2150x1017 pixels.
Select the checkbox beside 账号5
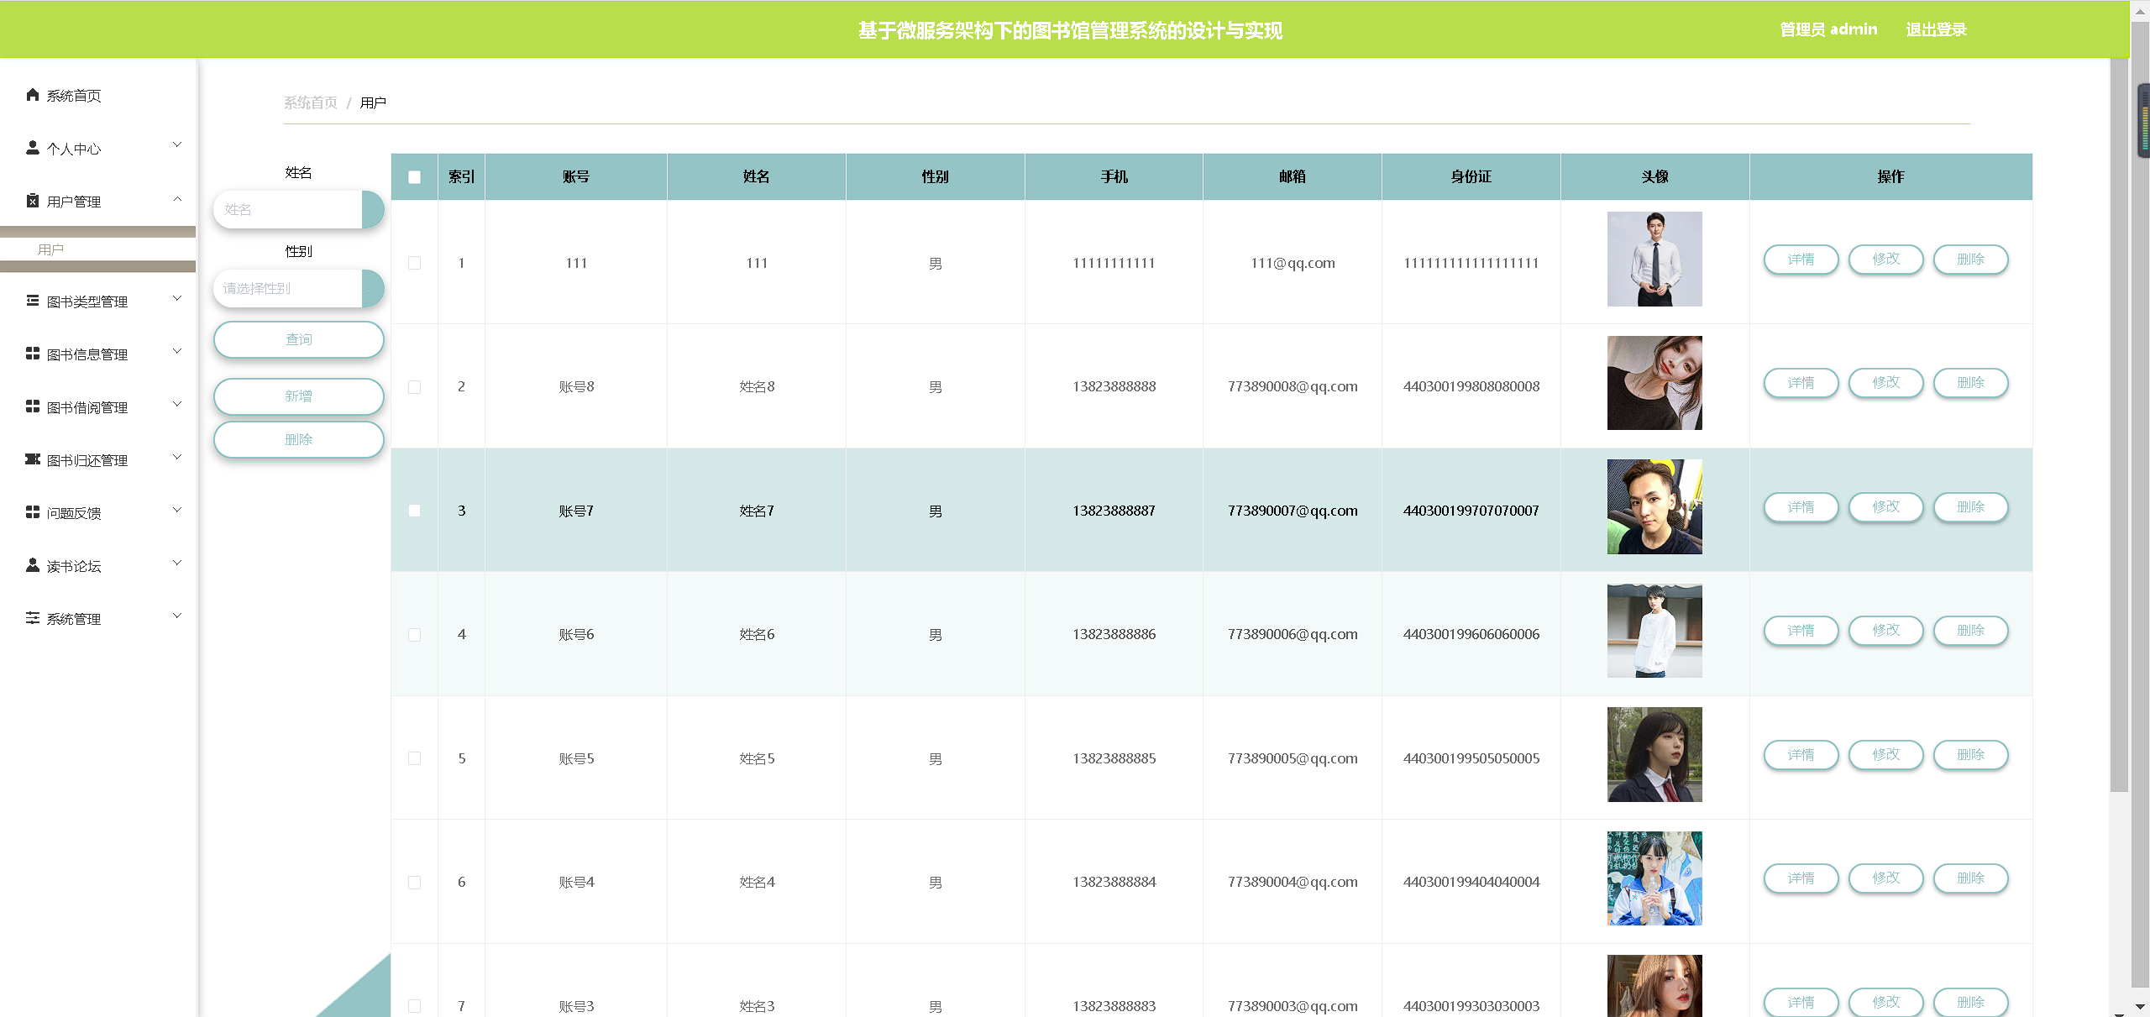tap(413, 758)
